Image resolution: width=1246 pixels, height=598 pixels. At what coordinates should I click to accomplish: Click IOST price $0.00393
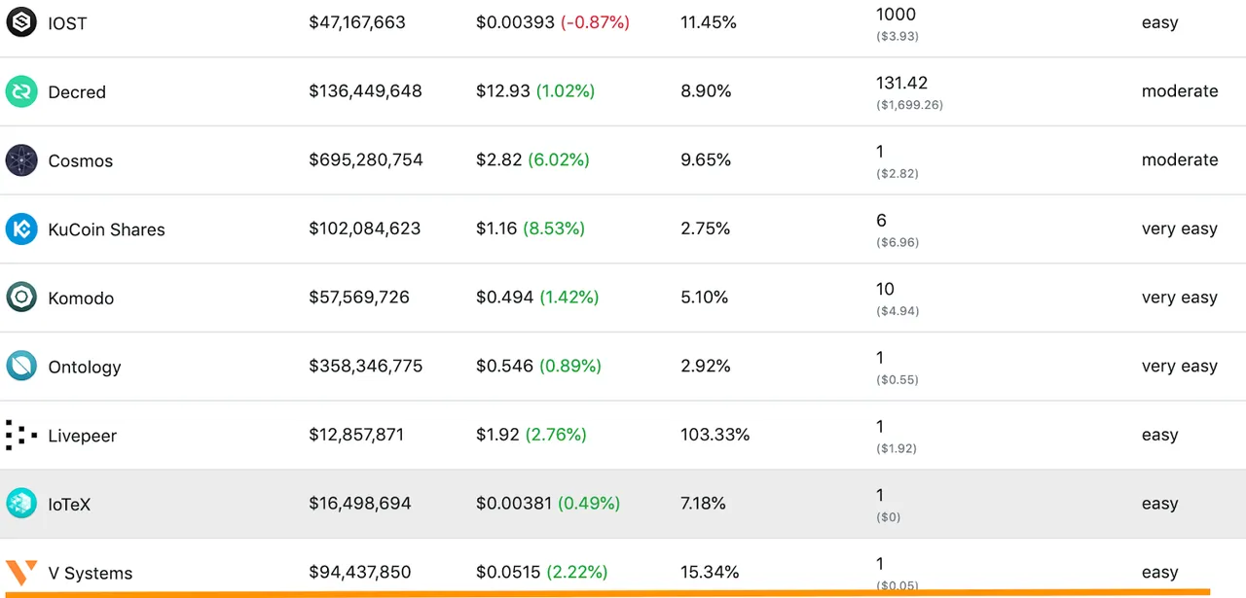click(515, 22)
